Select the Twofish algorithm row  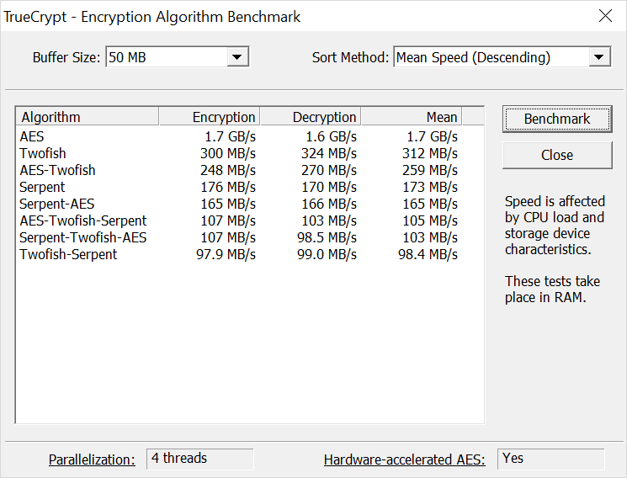[43, 153]
